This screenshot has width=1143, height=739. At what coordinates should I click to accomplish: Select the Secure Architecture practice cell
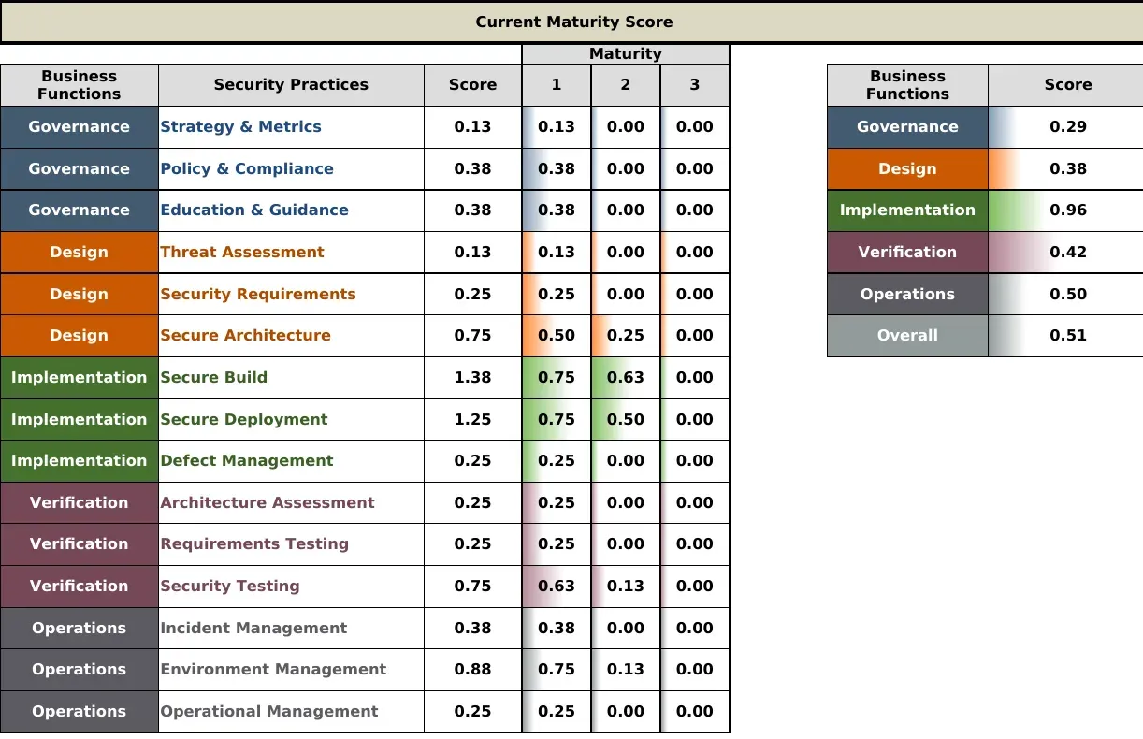pyautogui.click(x=291, y=336)
